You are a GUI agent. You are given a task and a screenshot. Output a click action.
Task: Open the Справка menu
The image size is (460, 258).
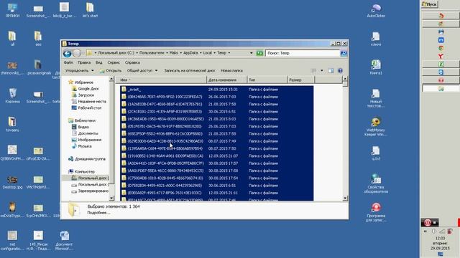(x=132, y=62)
